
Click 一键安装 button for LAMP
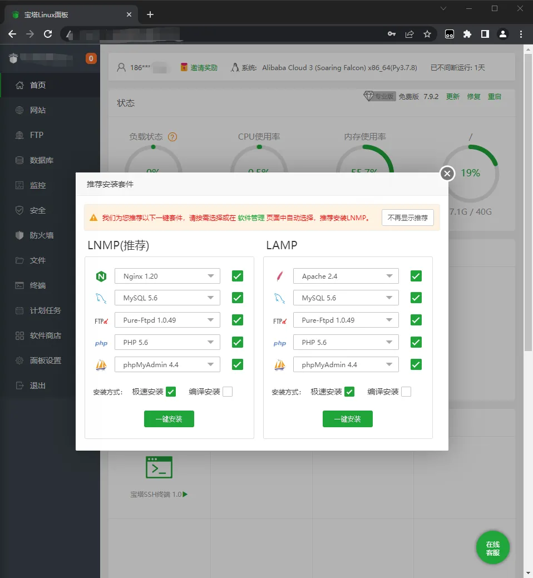coord(348,419)
